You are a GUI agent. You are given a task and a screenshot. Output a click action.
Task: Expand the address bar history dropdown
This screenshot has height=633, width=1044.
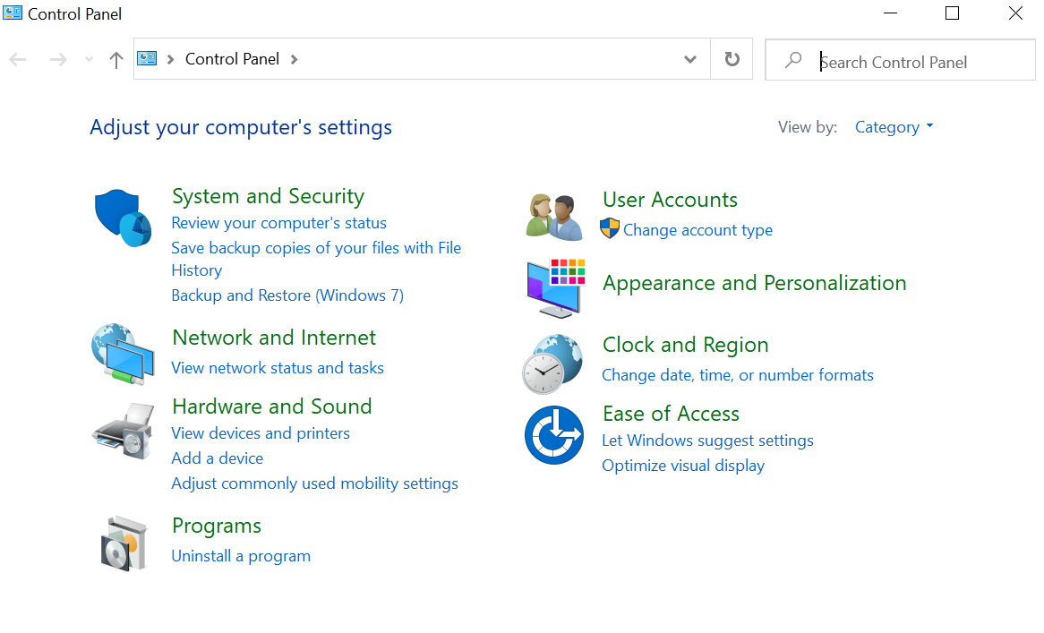point(690,59)
